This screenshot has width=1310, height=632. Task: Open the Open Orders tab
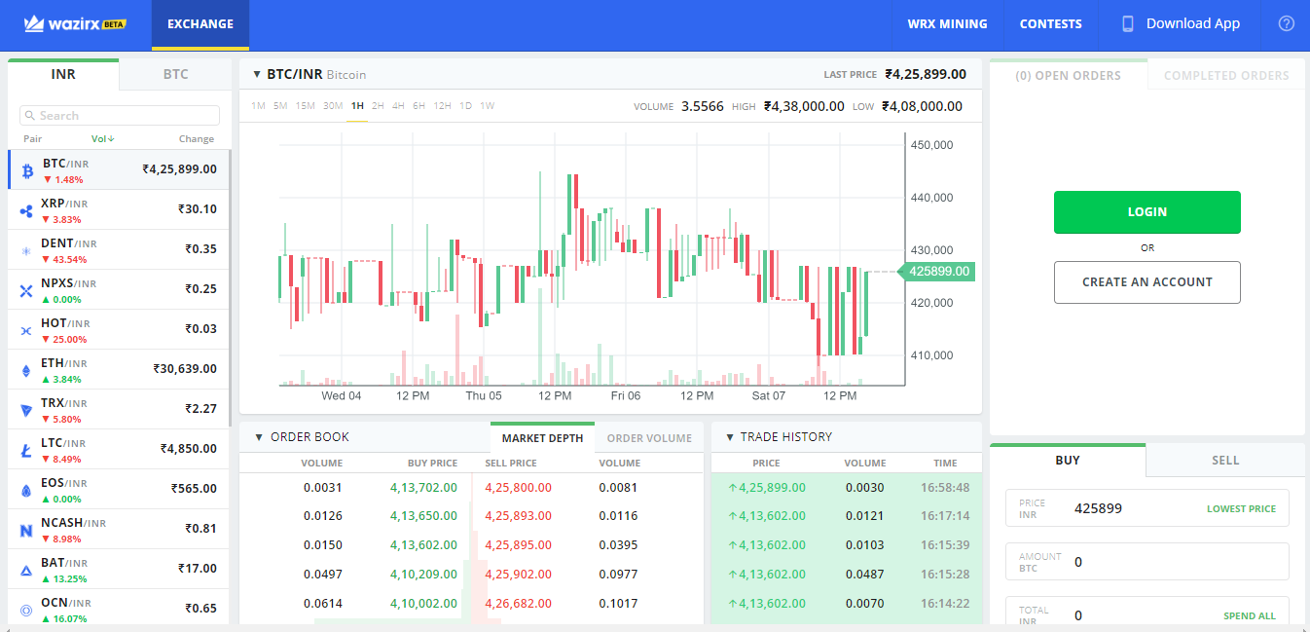tap(1068, 75)
